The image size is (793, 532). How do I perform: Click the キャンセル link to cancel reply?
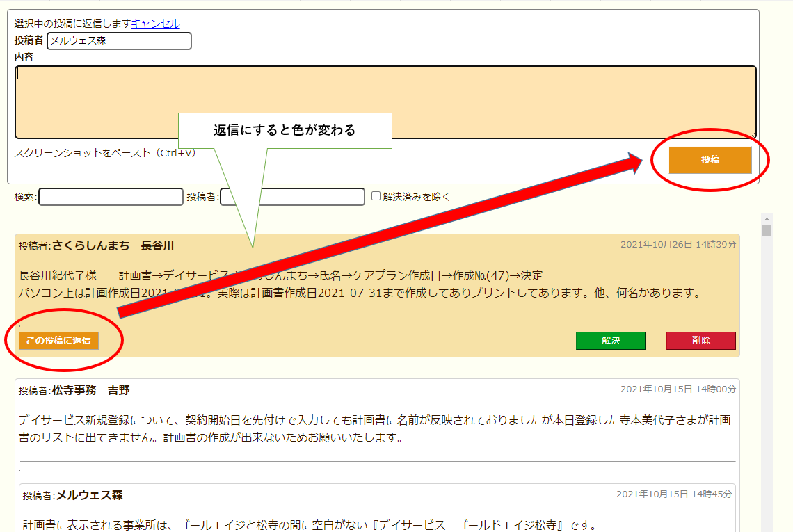(x=155, y=24)
